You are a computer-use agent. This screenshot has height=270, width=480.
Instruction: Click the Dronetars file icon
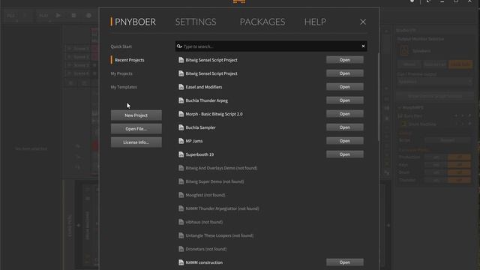pos(181,248)
